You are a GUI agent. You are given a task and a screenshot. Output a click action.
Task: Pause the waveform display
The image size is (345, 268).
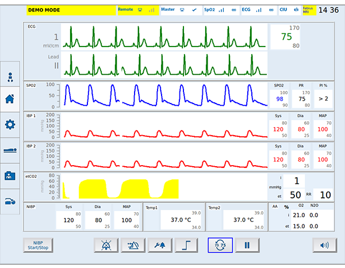[247, 245]
